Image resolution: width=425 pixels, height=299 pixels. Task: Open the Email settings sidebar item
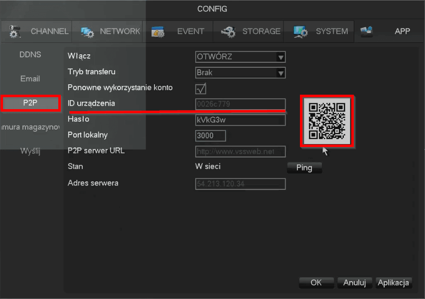tap(30, 79)
